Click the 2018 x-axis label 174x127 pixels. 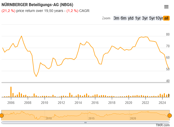tap(112, 103)
